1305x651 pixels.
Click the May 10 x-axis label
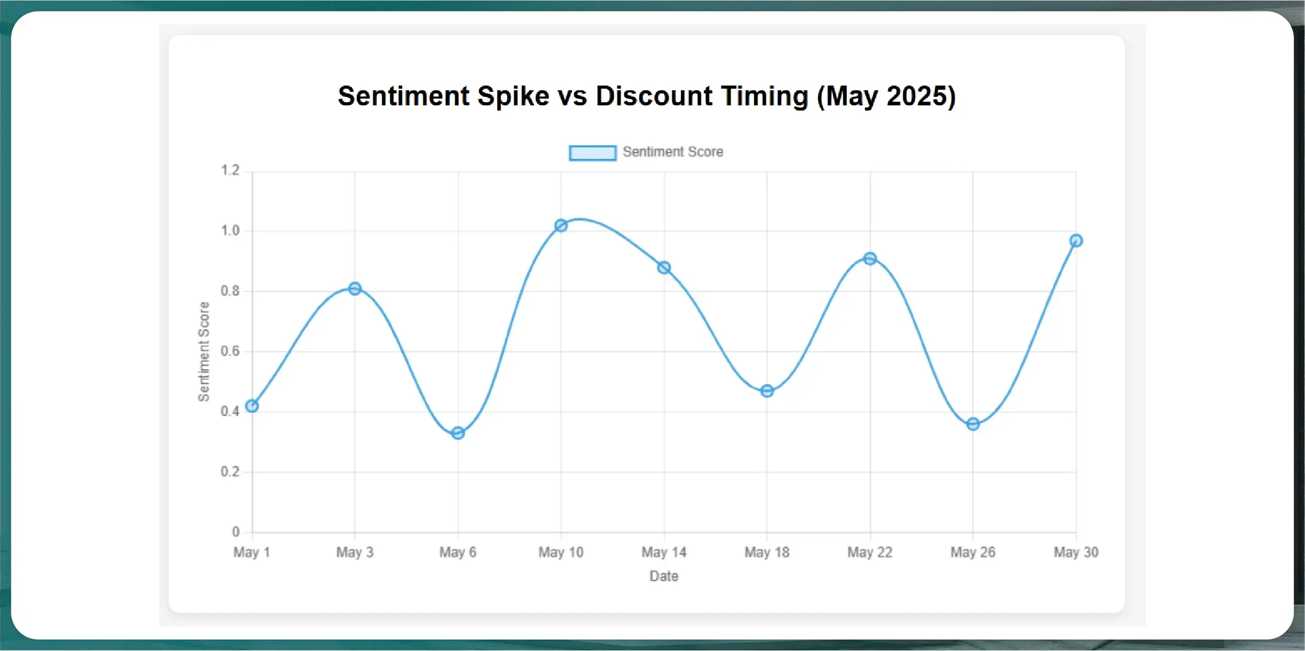561,552
